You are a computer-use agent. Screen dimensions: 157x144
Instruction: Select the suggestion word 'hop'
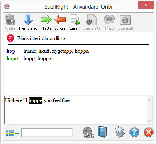pos(11,51)
